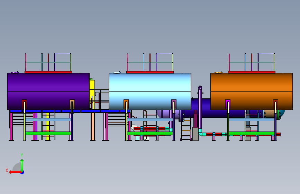This screenshot has height=194, width=300.
Task: Pick the green beam under the orange tank
Action: pyautogui.click(x=252, y=133)
